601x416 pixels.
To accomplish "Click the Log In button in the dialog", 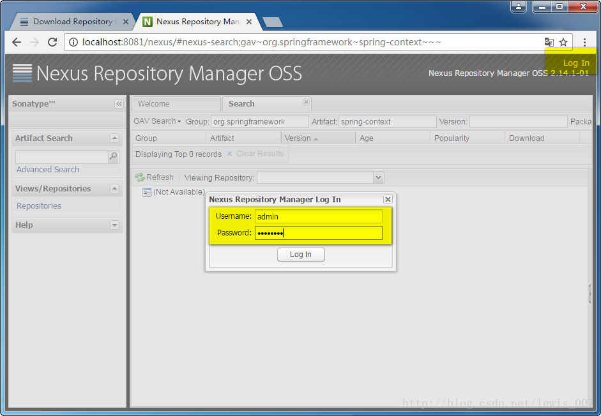I will tap(301, 255).
